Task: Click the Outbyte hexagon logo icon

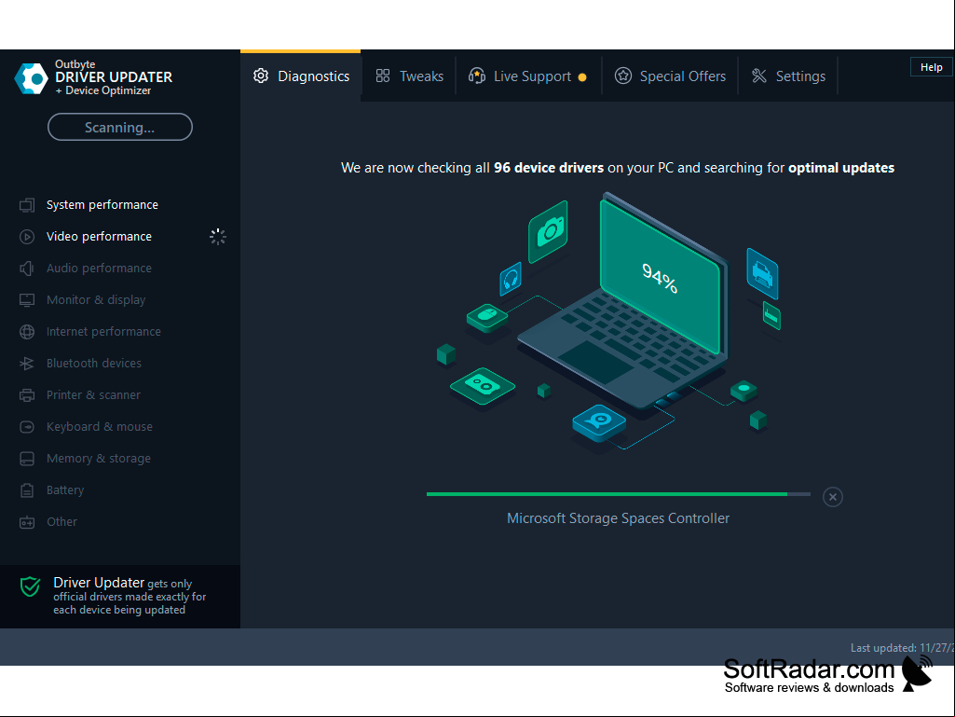Action: click(31, 78)
